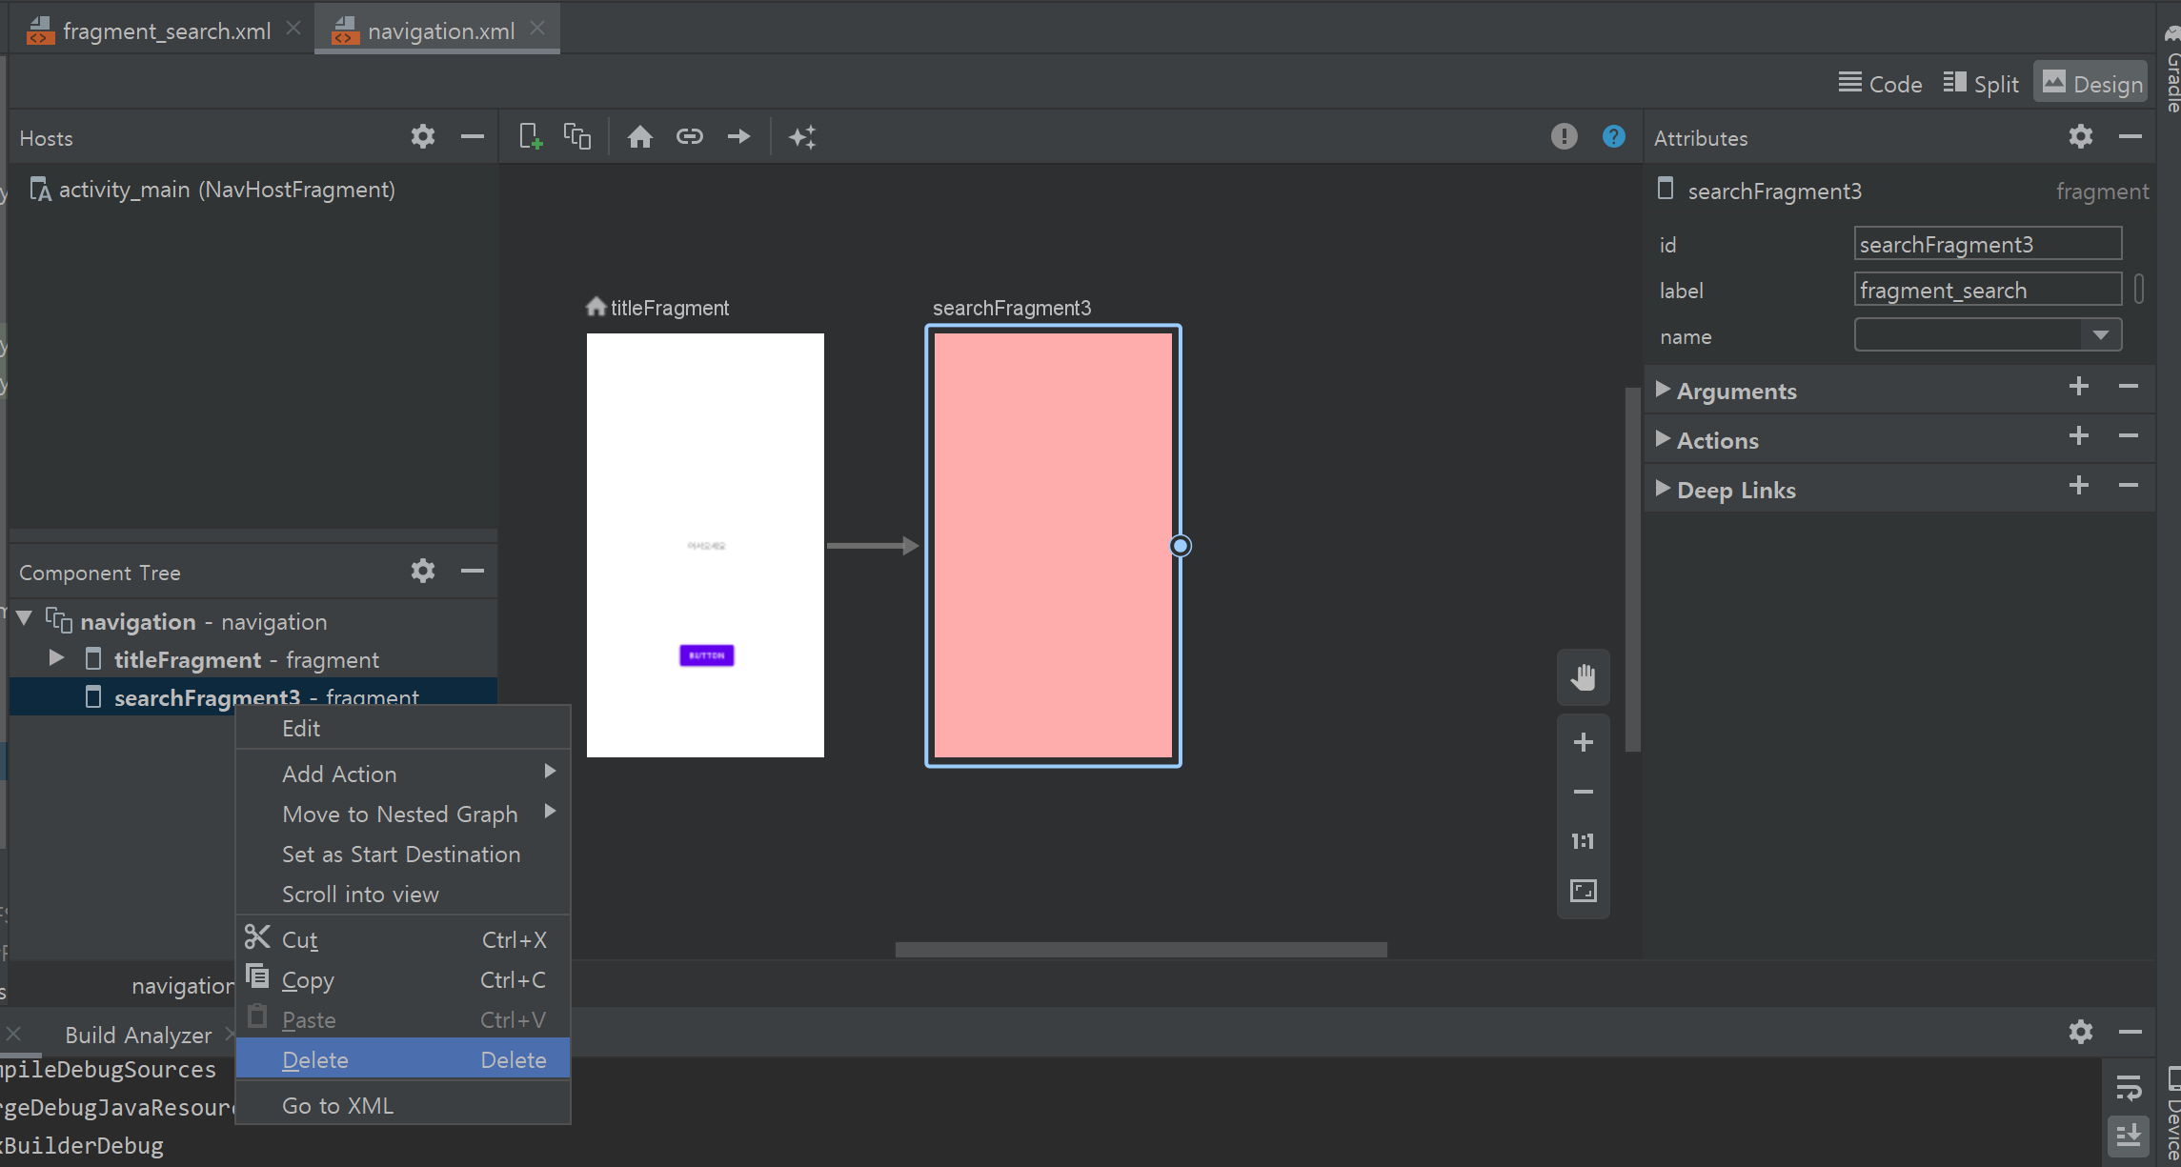Select Set as Start Destination
This screenshot has width=2181, height=1167.
click(401, 854)
